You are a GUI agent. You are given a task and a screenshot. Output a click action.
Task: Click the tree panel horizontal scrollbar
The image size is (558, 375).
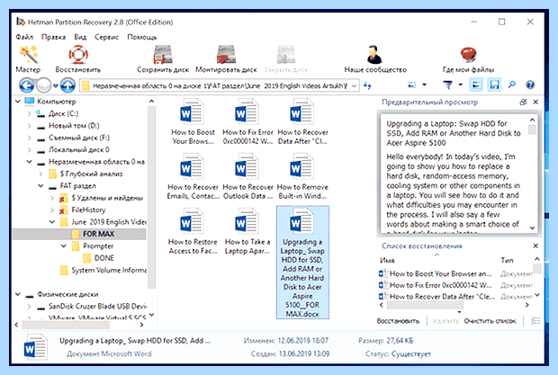point(66,325)
